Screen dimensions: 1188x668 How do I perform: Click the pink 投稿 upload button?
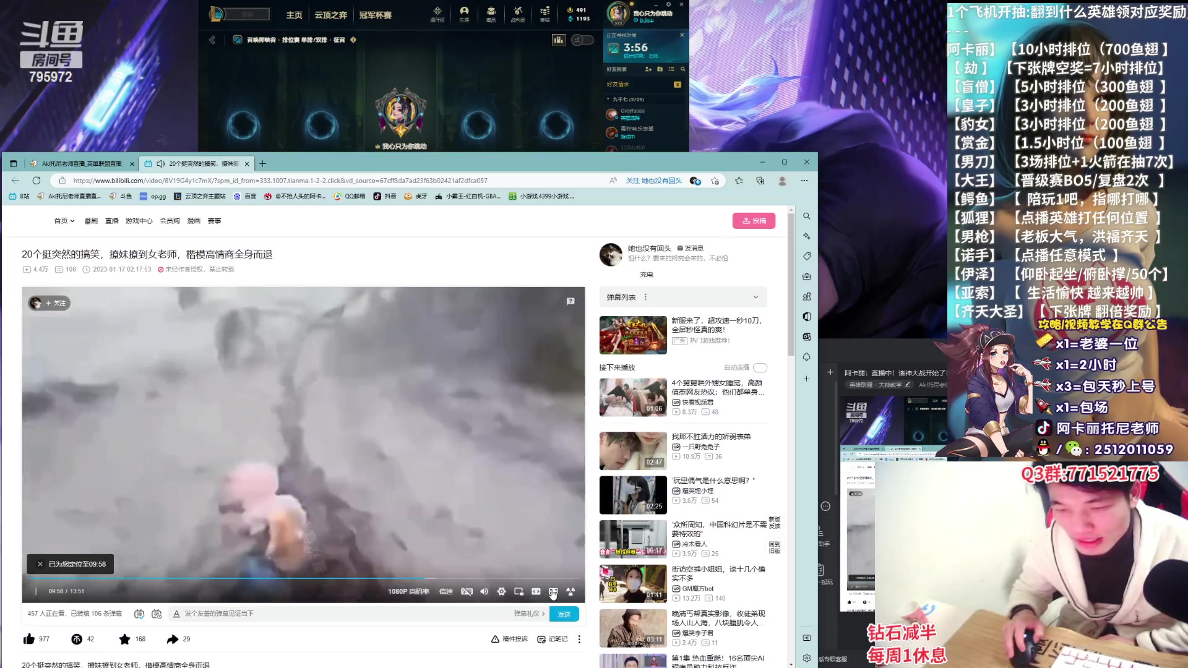754,221
